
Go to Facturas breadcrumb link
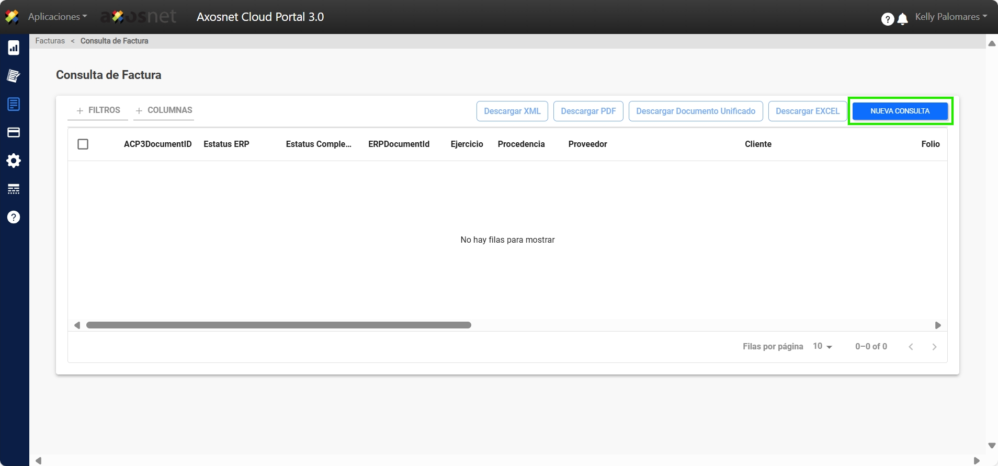(50, 41)
